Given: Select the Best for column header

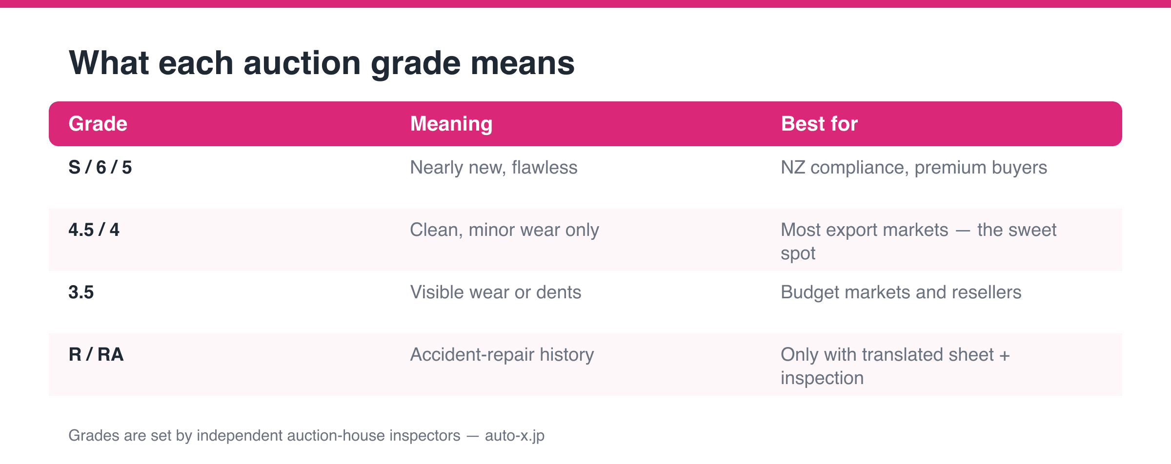Looking at the screenshot, I should pos(819,124).
